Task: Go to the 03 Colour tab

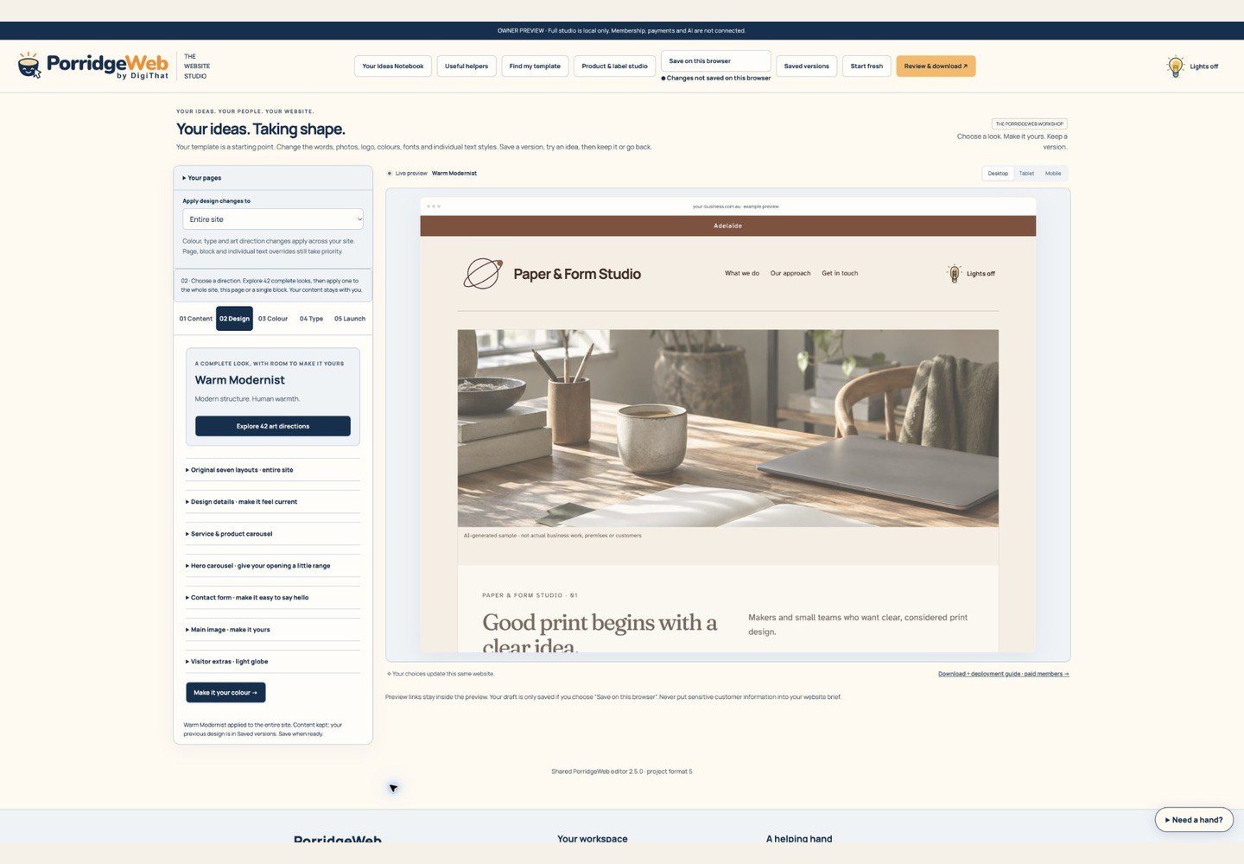Action: [x=273, y=319]
